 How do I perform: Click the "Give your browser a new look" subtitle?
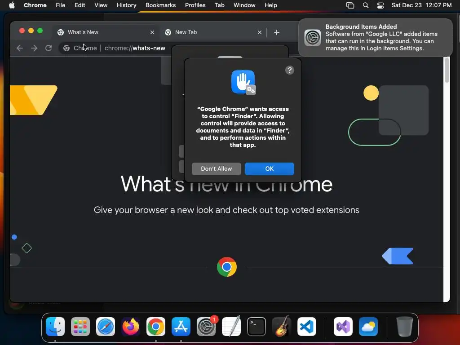point(226,210)
